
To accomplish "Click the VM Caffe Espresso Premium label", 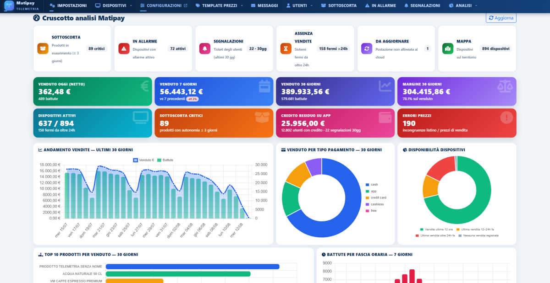I will [x=76, y=281].
